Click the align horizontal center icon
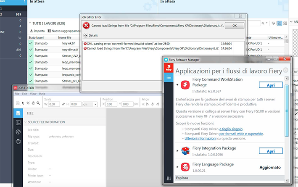This screenshot has height=187, width=298. tap(153, 104)
